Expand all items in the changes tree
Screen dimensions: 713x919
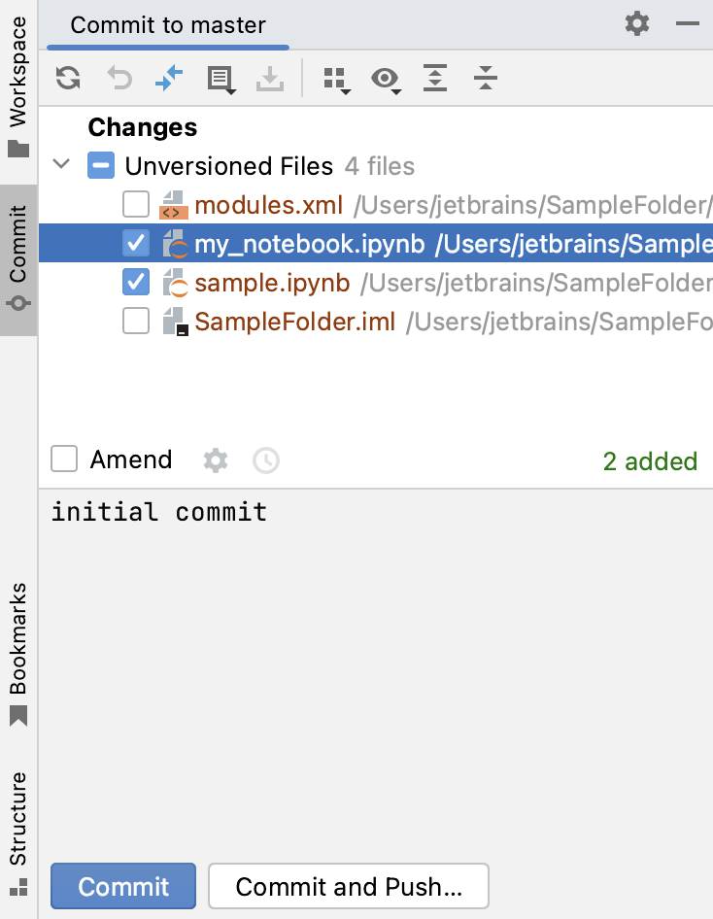click(x=434, y=79)
